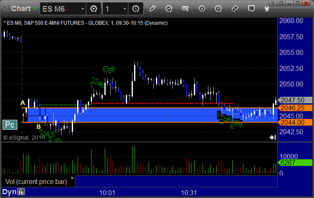Select the red dashed horizontal line

click(x=162, y=103)
